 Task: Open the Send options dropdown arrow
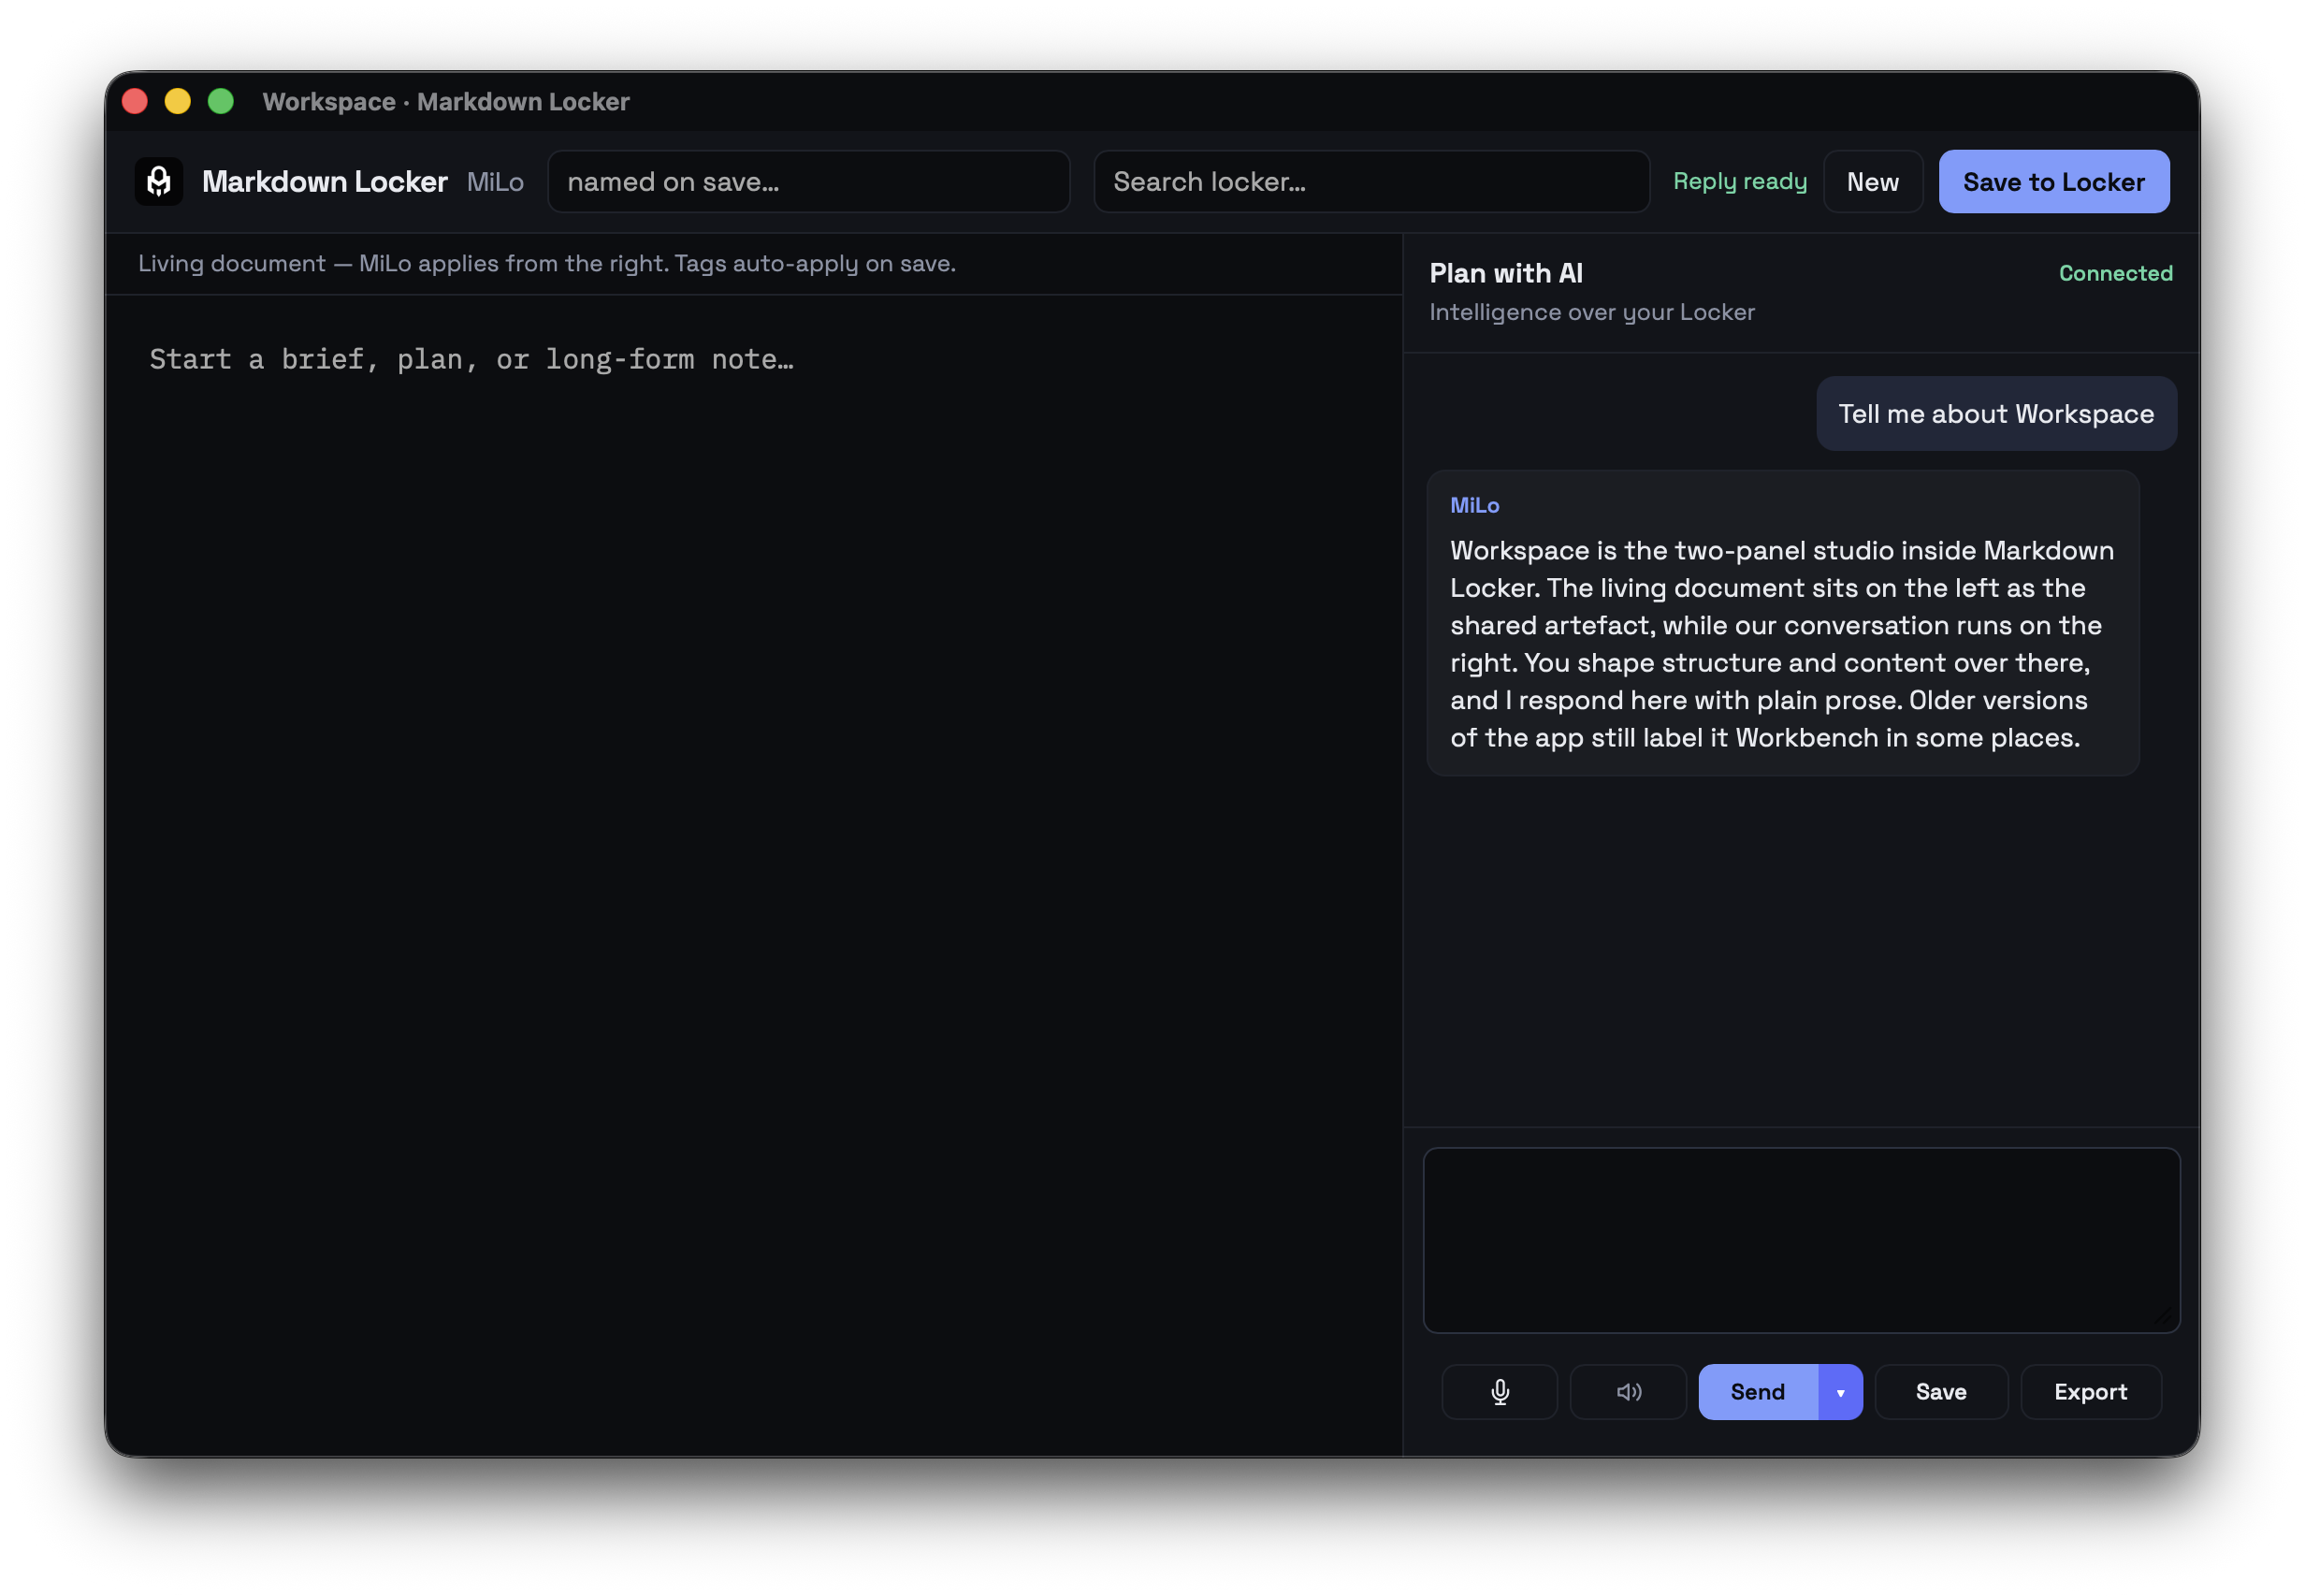1840,1392
